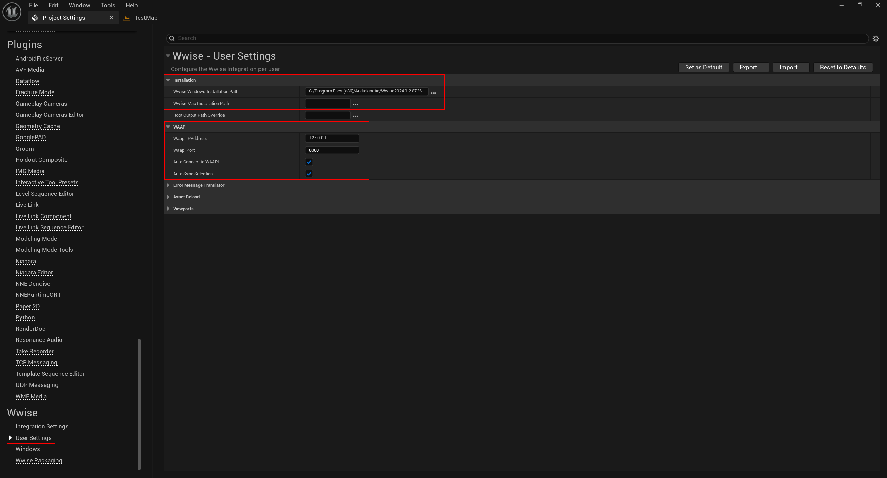Click Set as Default button

[x=704, y=67]
